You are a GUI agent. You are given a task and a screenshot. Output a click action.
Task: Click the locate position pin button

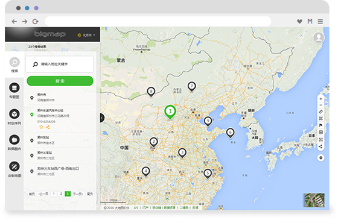click(x=320, y=158)
